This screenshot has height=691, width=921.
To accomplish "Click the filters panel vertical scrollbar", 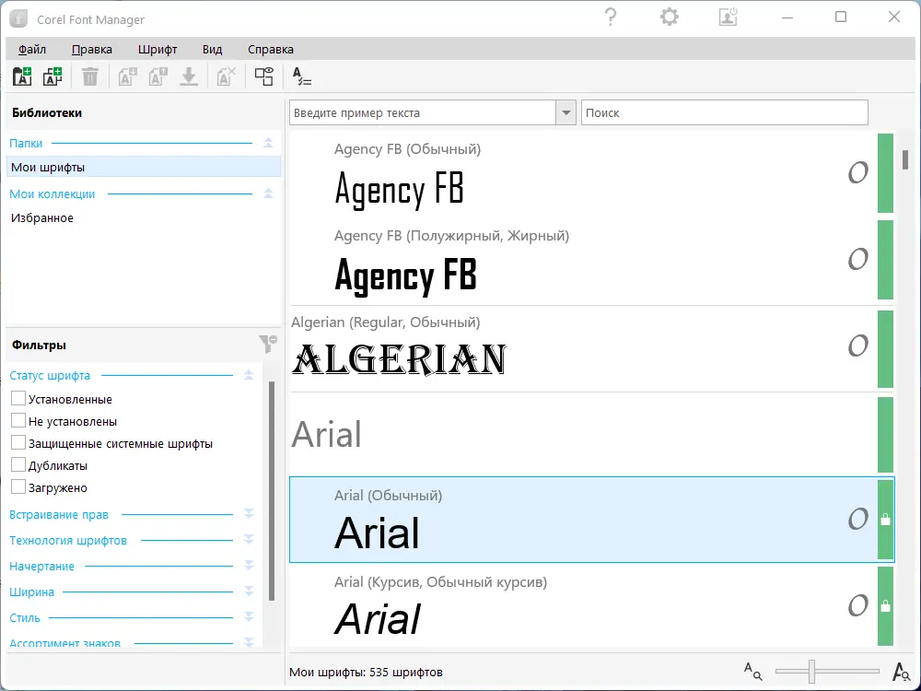I will click(x=272, y=491).
